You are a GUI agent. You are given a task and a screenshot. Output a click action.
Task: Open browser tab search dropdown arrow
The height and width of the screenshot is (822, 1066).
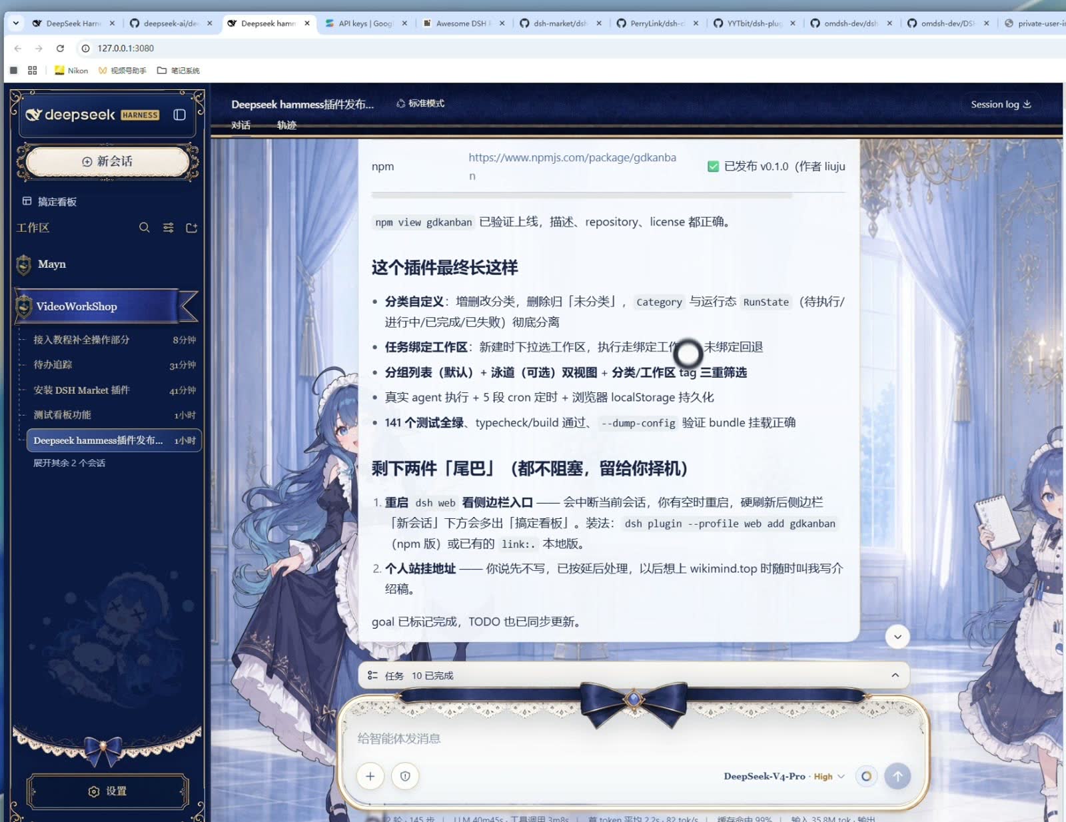pyautogui.click(x=15, y=23)
